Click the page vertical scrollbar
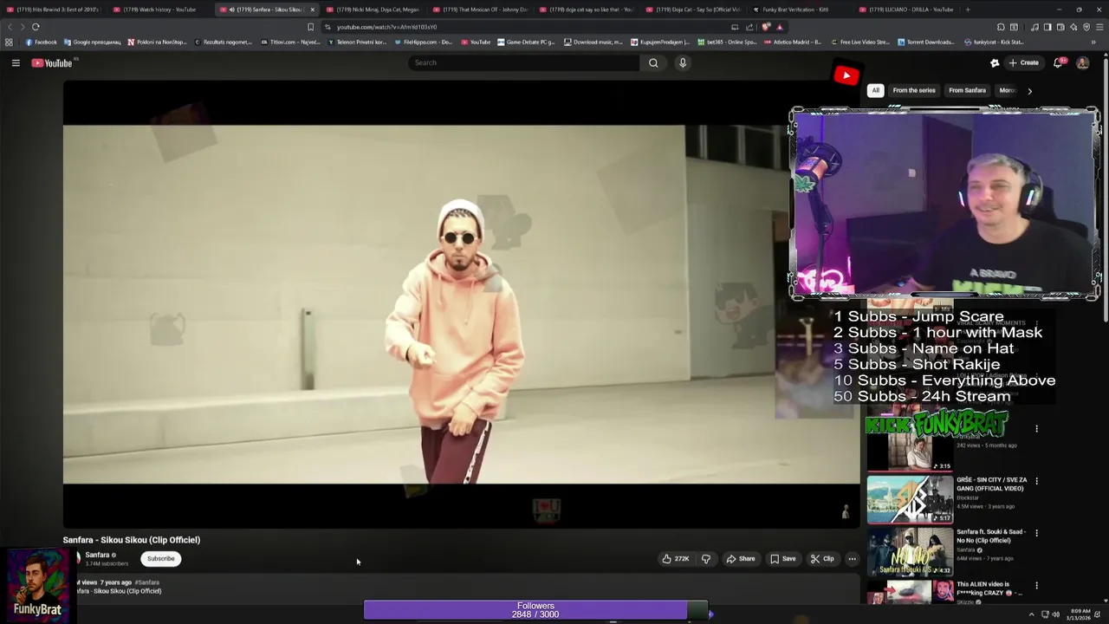 (x=1105, y=191)
